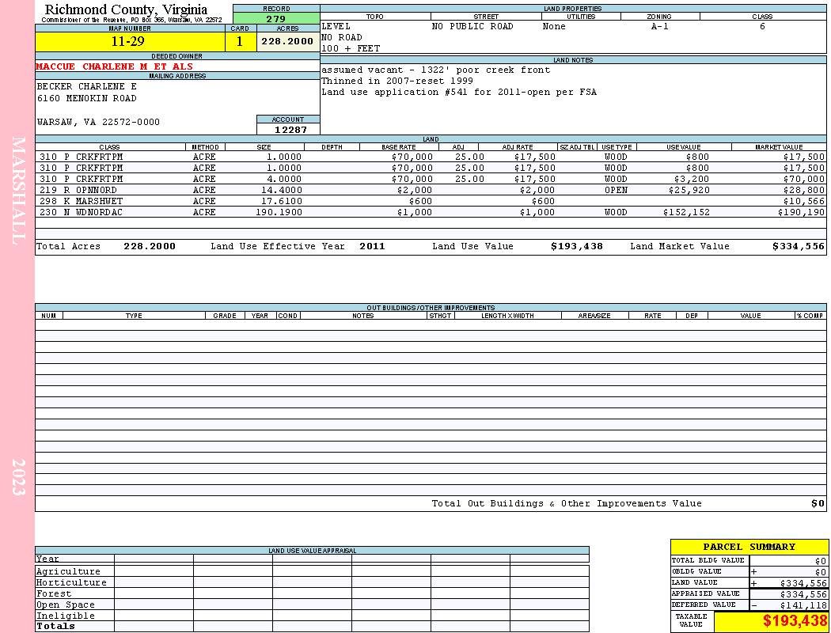Select DEFERRED VALUE amount $141,118
The image size is (831, 633).
tap(803, 605)
